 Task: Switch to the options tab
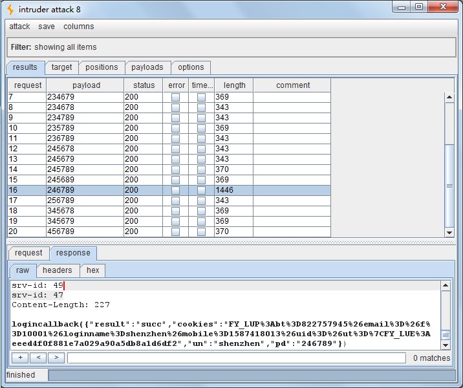(191, 67)
